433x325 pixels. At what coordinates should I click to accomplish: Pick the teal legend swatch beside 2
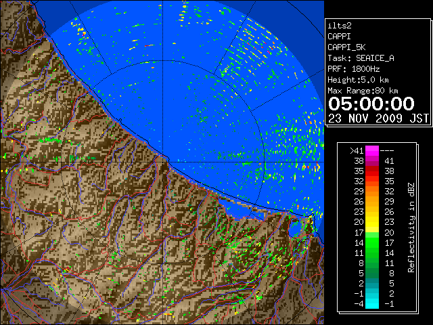tap(372, 283)
